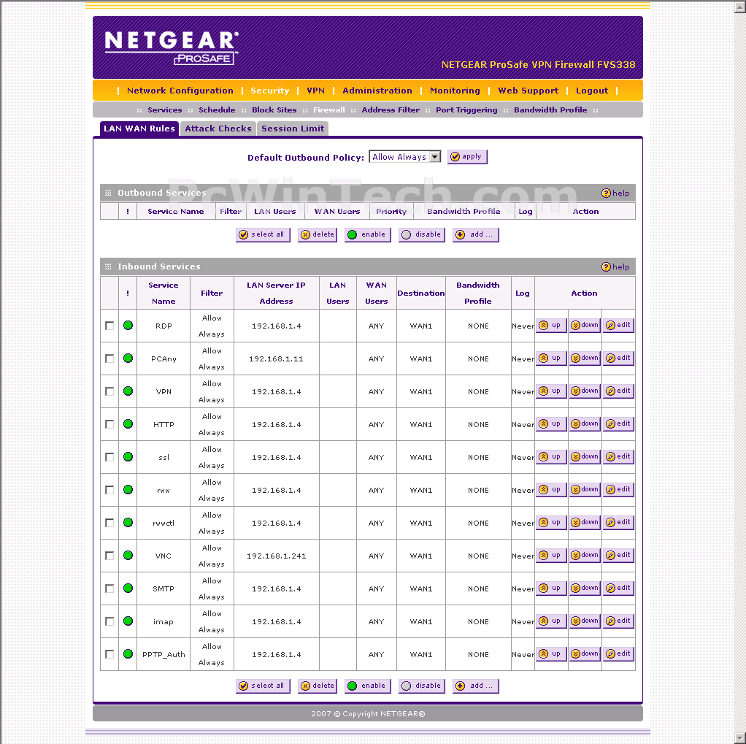This screenshot has width=746, height=744.
Task: Edit the PPTP_Auth inbound rule
Action: point(618,654)
